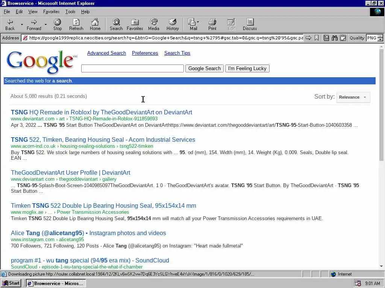Image resolution: width=385 pixels, height=288 pixels.
Task: Click the Mail toolbar button
Action: tap(193, 24)
